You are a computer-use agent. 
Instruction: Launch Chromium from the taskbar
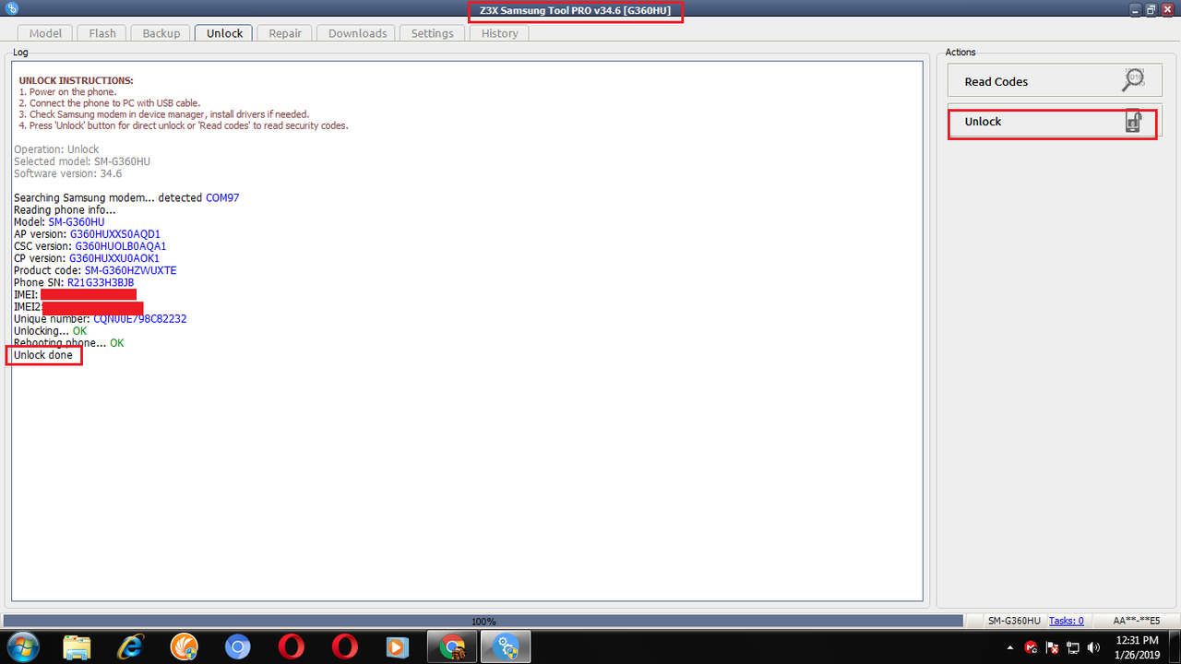[x=237, y=646]
